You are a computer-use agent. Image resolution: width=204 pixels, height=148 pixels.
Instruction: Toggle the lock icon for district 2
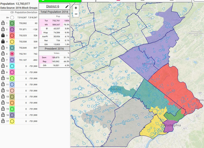coord(3,29)
